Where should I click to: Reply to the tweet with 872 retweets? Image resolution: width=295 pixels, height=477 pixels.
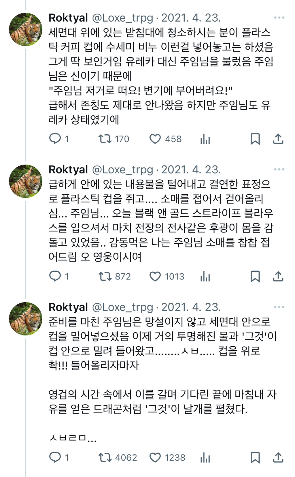click(55, 276)
